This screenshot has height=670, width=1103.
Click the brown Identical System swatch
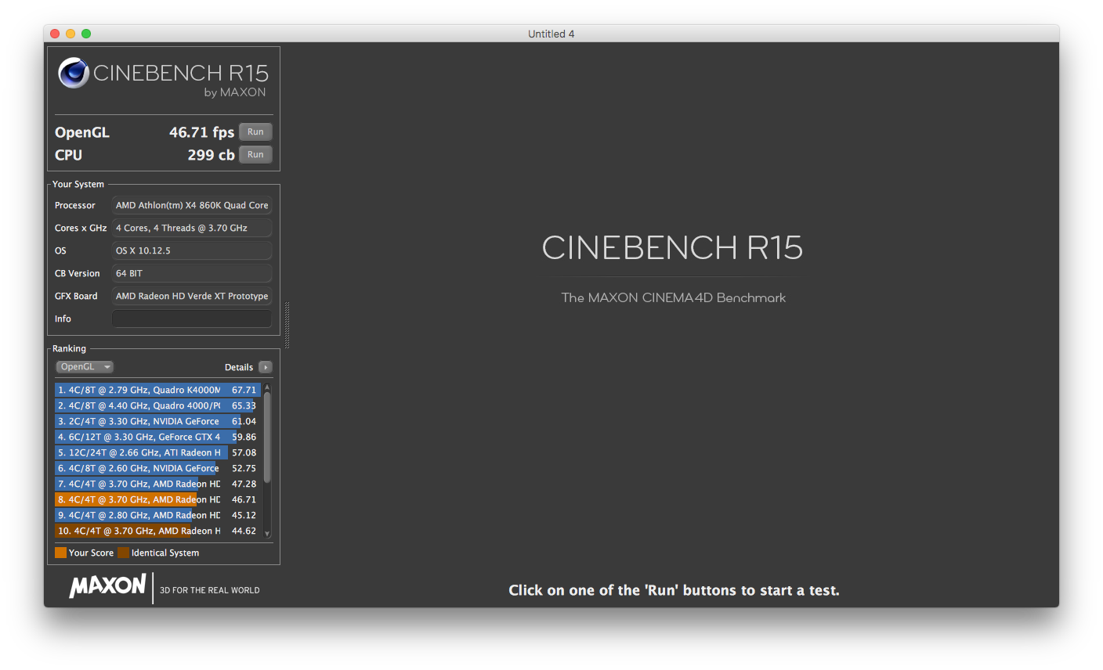pos(123,553)
